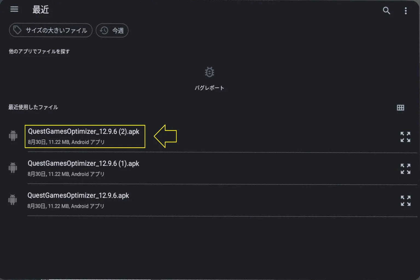Expand QuestGamesOptimizer_12.9.6 (2).apk with the fullscreen icon

[405, 136]
